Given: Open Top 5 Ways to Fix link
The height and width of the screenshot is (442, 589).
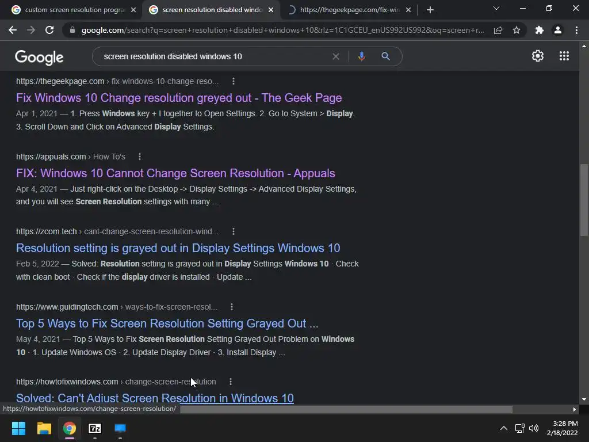Looking at the screenshot, I should point(167,323).
